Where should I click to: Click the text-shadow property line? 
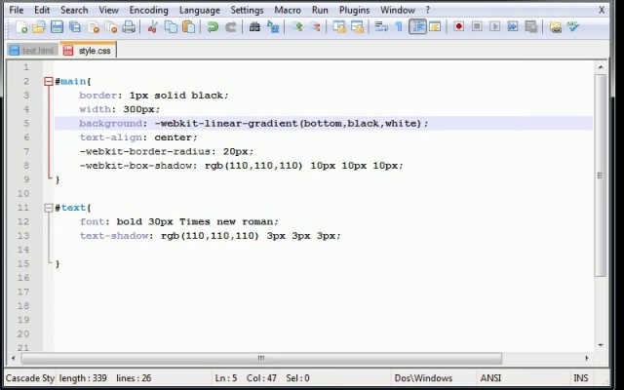211,236
